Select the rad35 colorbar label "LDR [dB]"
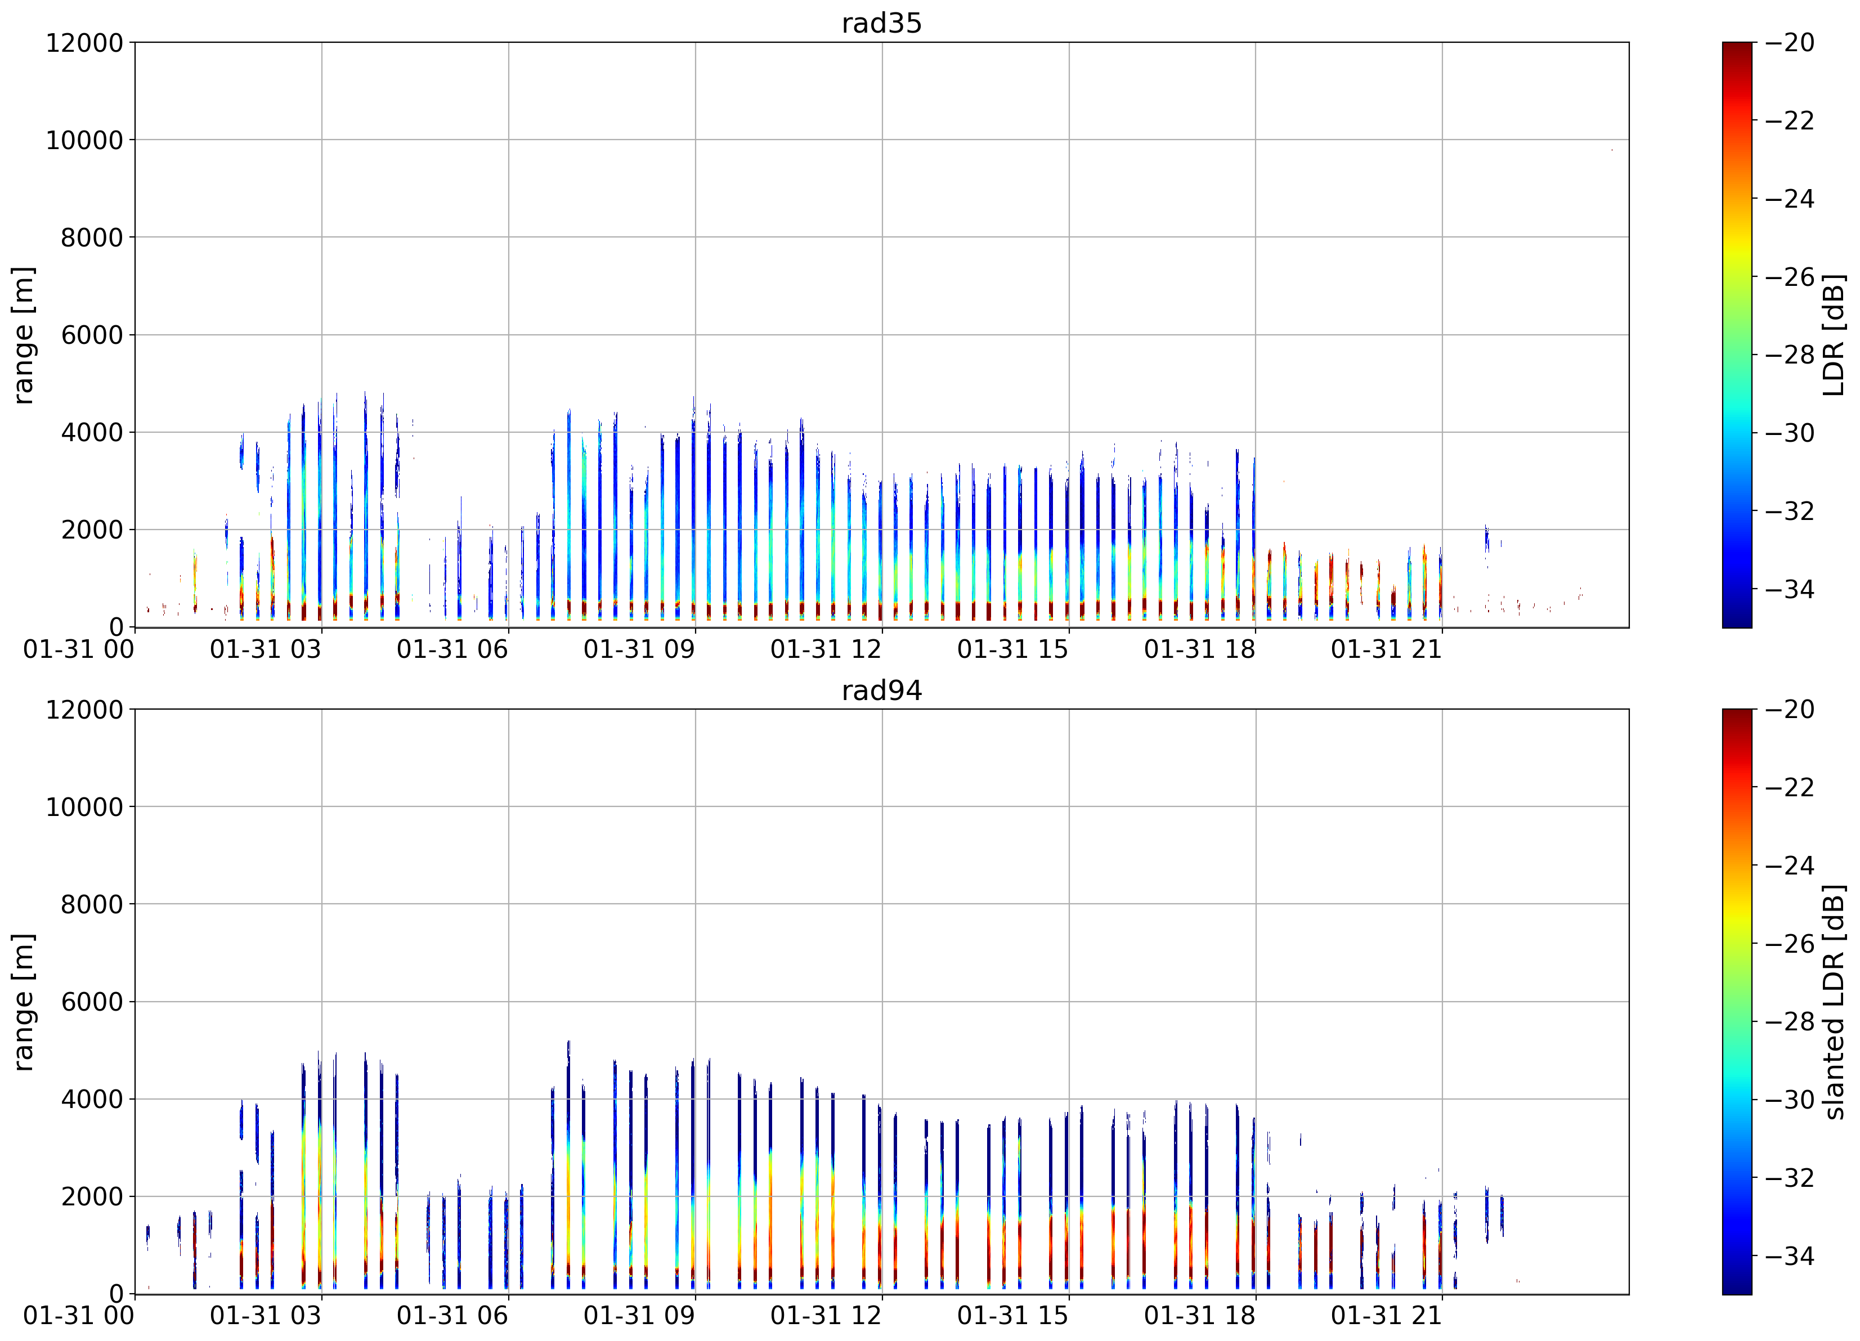The height and width of the screenshot is (1341, 1860). (x=1834, y=335)
